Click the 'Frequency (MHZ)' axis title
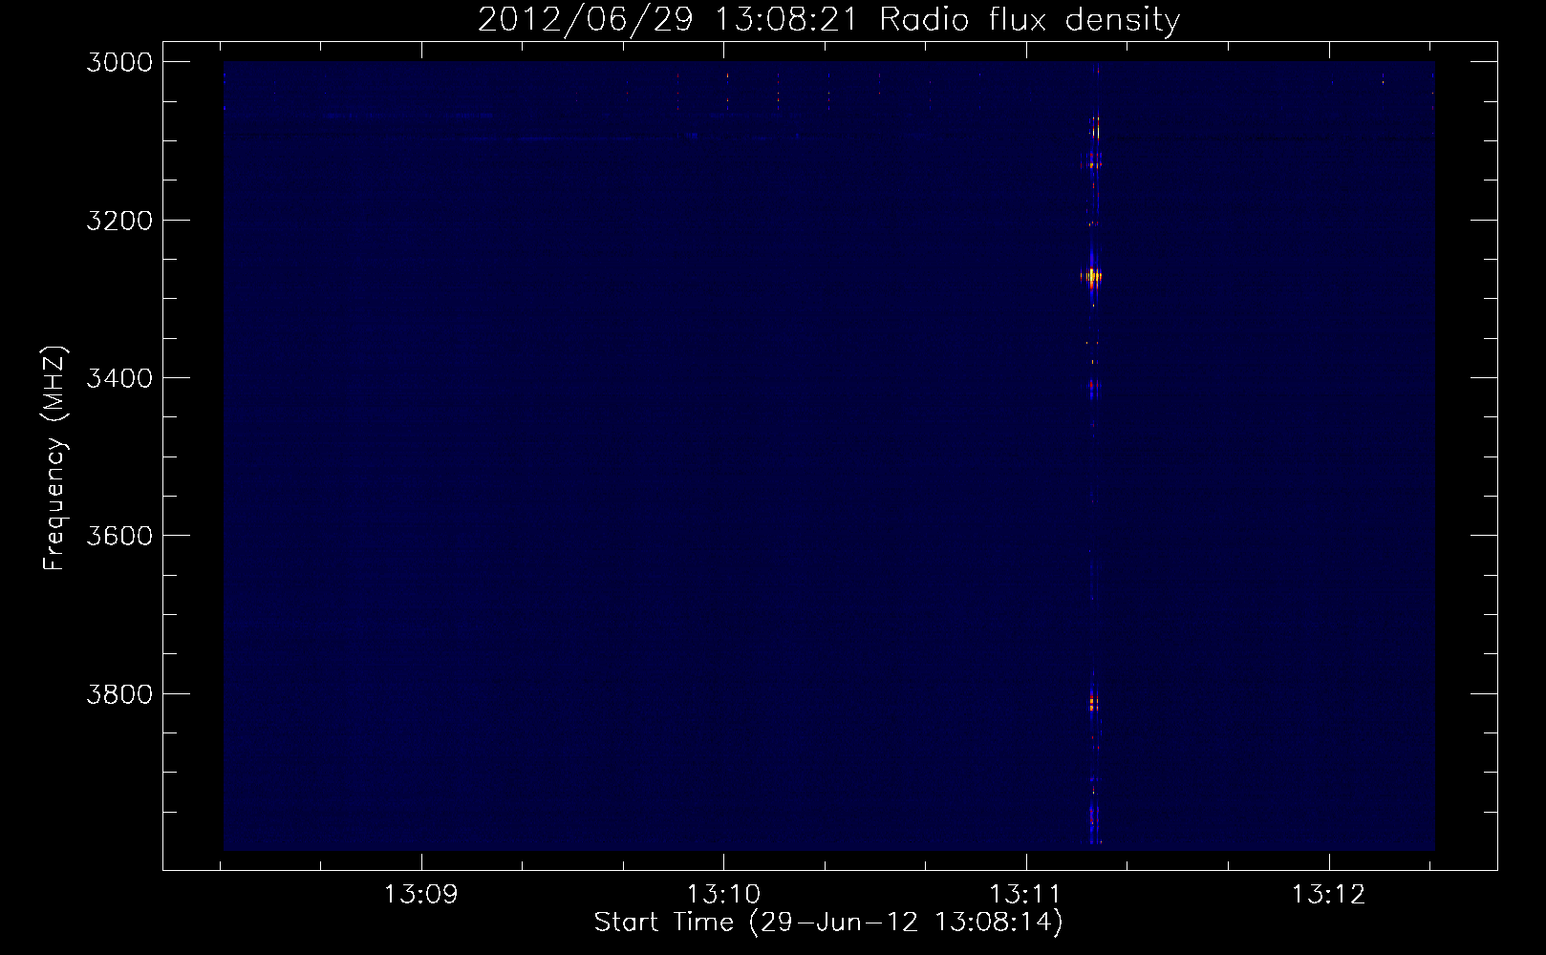 pos(54,458)
